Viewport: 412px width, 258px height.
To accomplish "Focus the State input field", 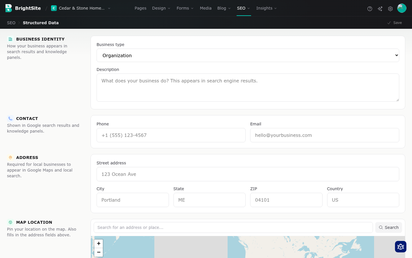I will coord(209,200).
